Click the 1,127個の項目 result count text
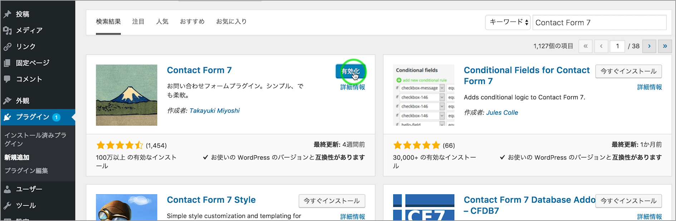The width and height of the screenshot is (676, 221). pos(553,46)
